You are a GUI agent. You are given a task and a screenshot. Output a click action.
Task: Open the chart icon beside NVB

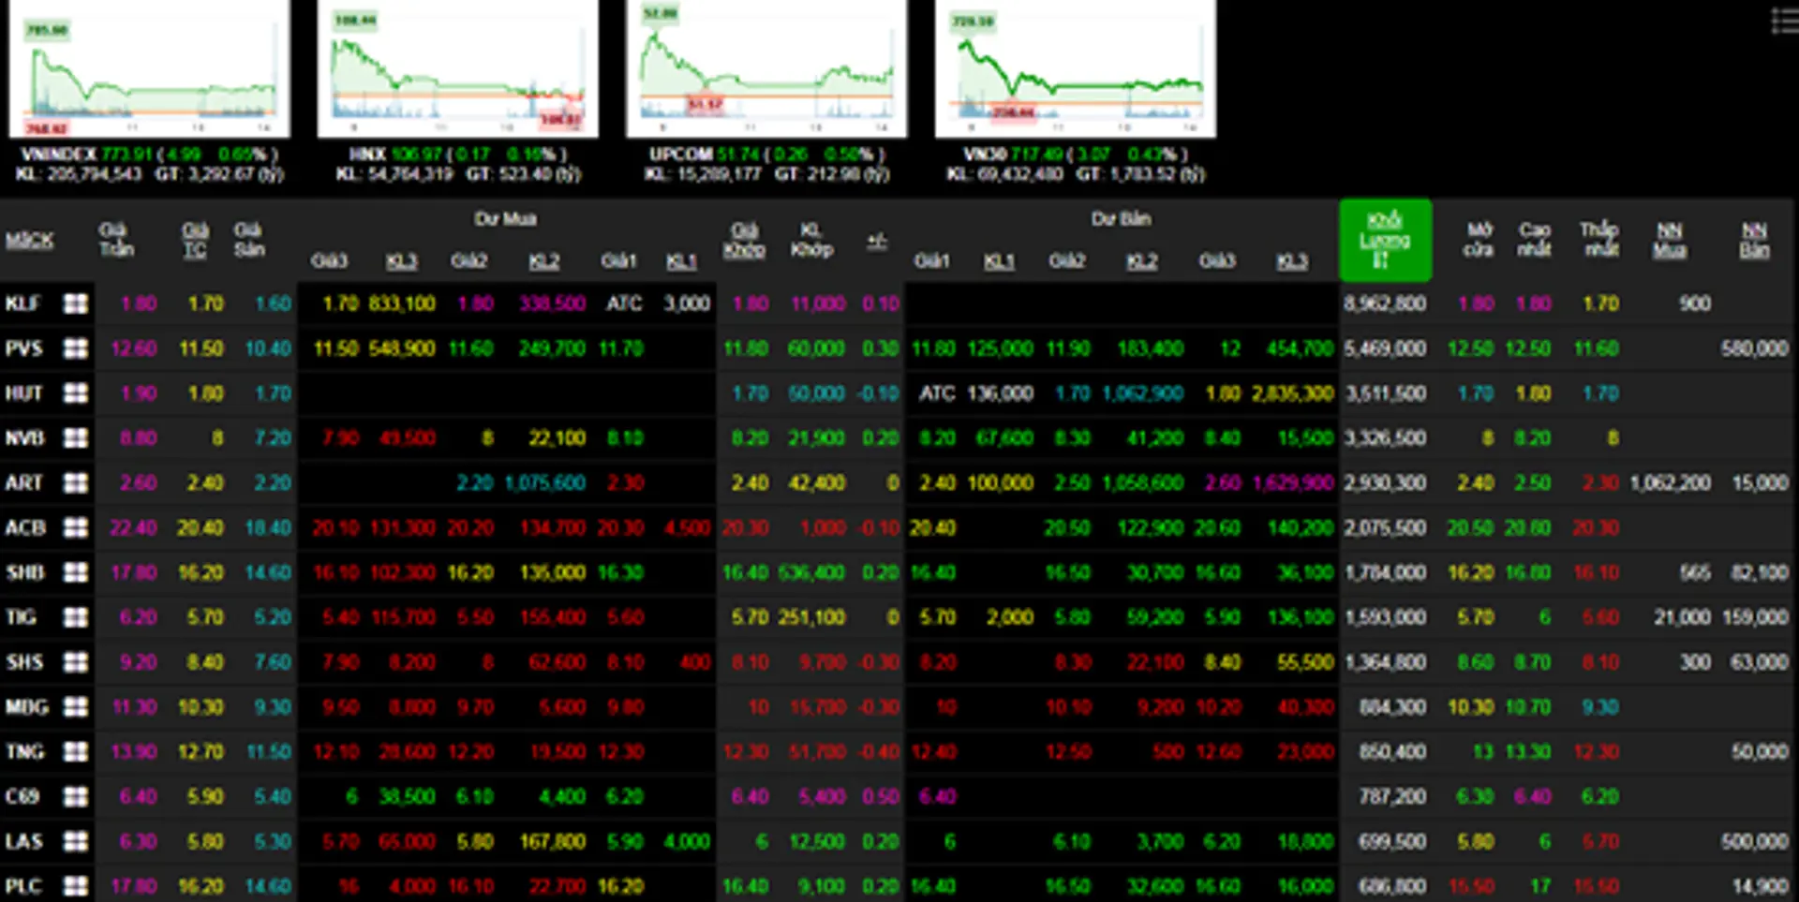click(76, 437)
